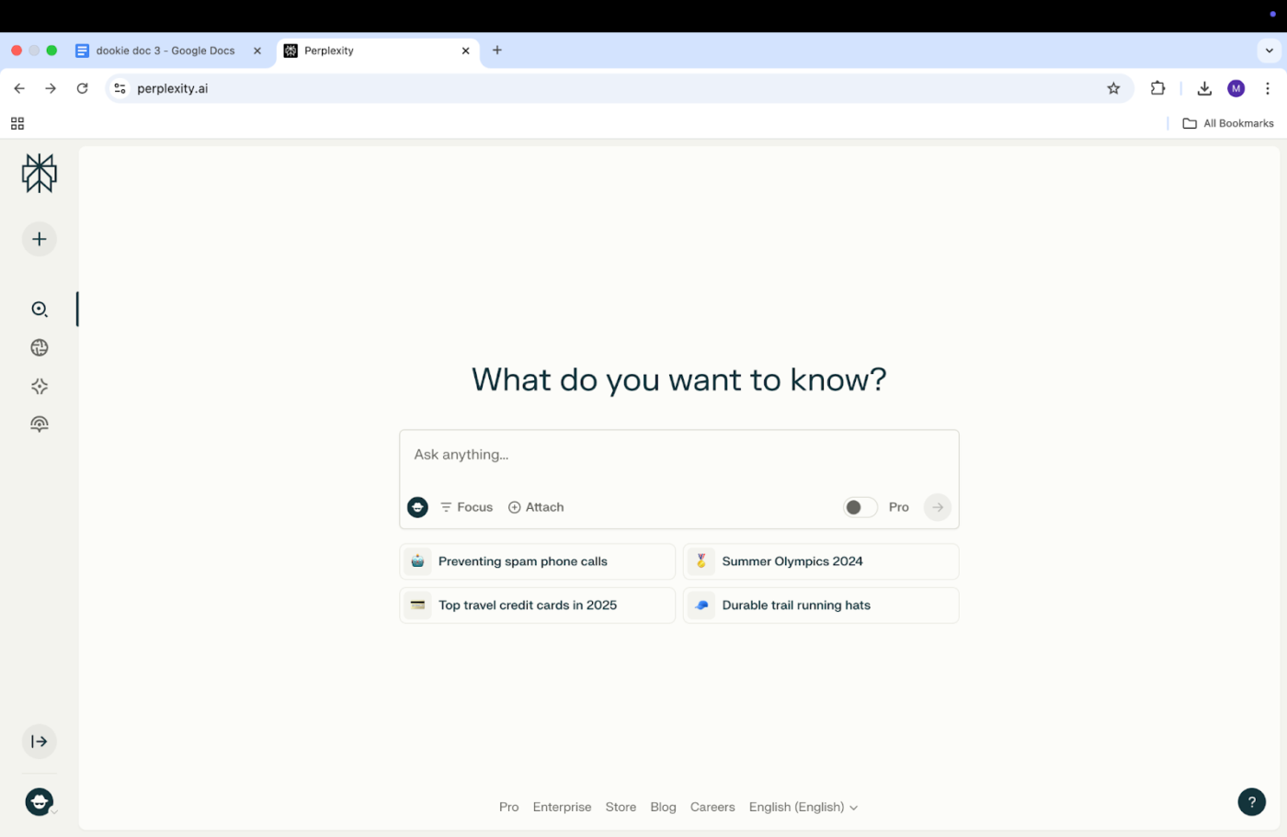
Task: Open the Chrome profile M avatar
Action: click(1236, 88)
